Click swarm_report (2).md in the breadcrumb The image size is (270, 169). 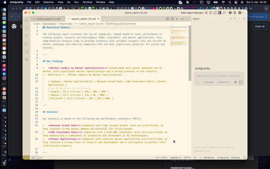[x=91, y=24]
